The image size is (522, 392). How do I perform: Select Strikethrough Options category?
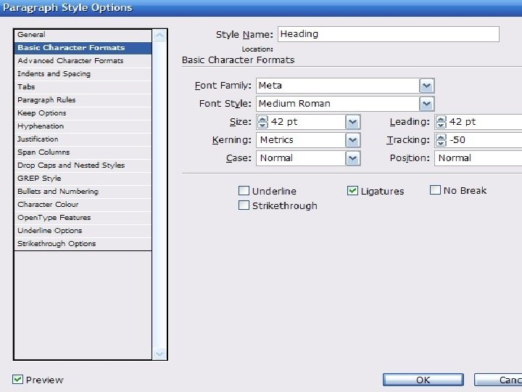pos(83,244)
